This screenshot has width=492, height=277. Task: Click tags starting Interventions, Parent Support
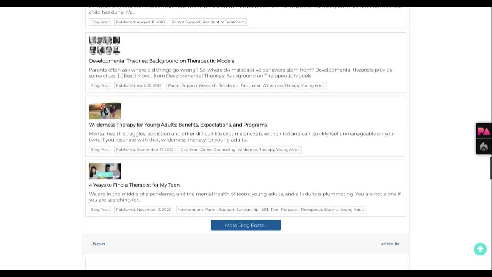tap(271, 209)
